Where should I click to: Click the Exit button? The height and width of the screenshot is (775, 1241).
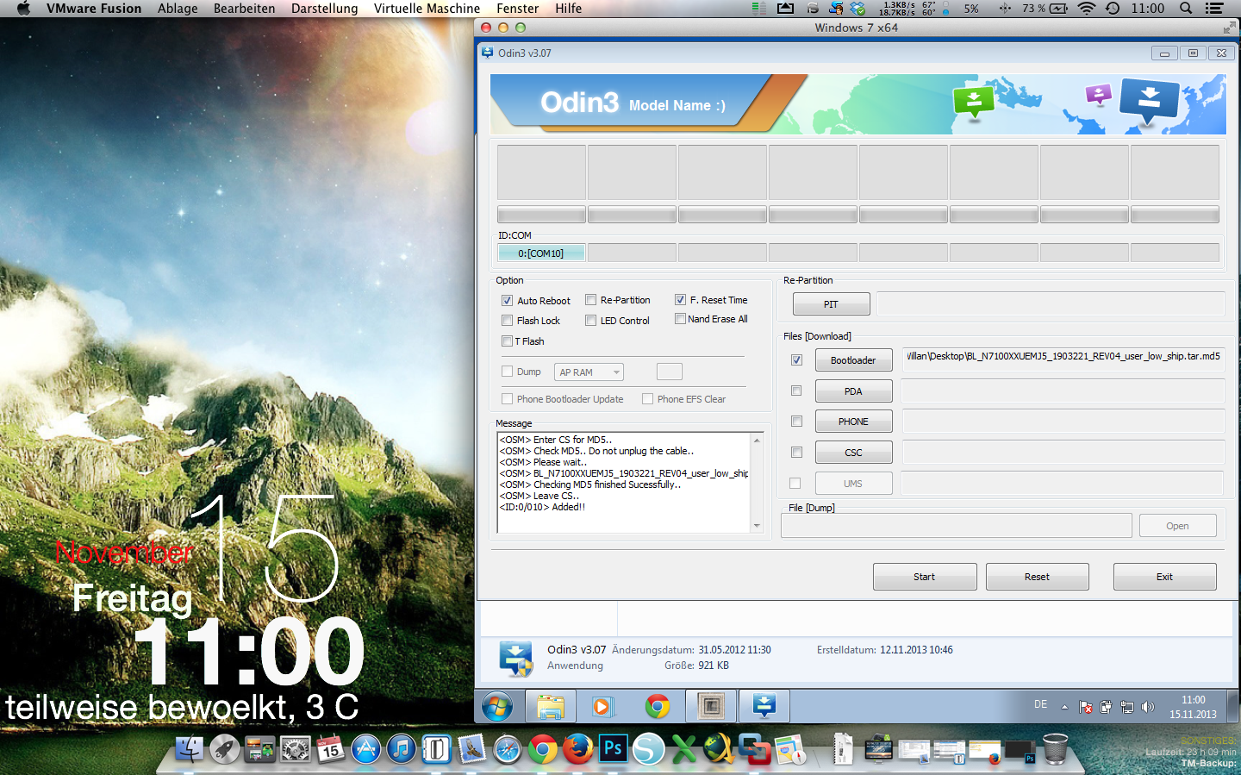pyautogui.click(x=1164, y=577)
